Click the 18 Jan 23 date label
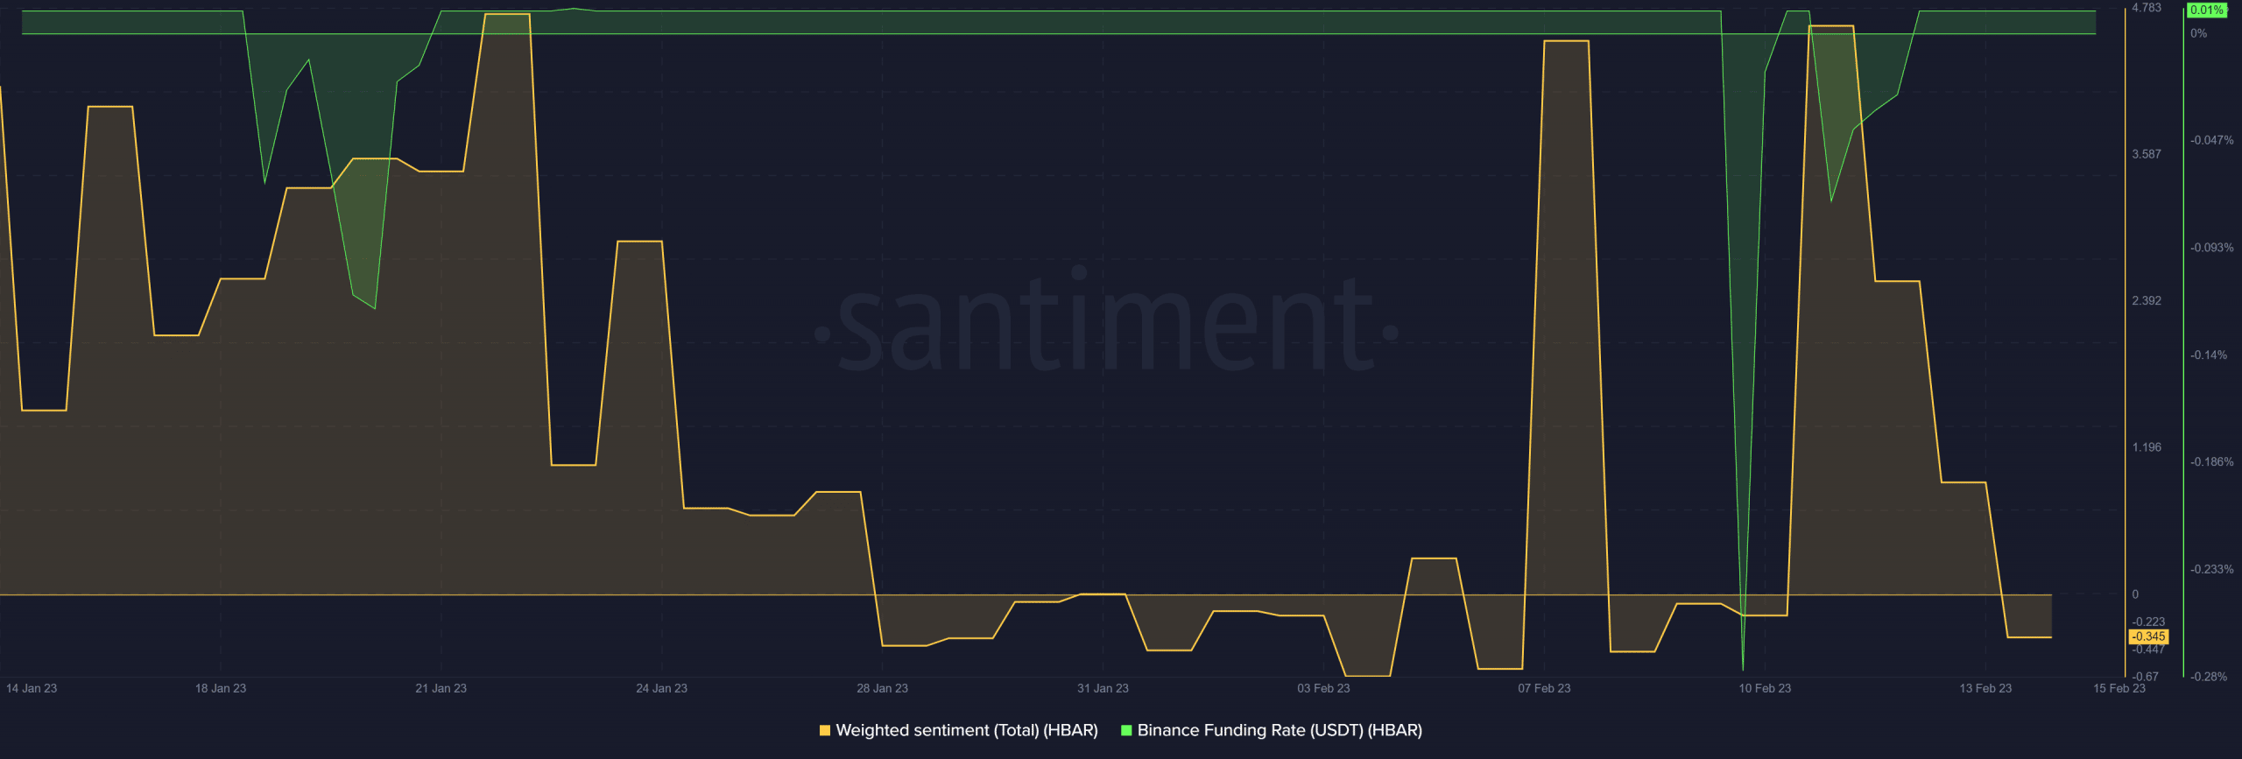The image size is (2242, 759). coord(221,688)
